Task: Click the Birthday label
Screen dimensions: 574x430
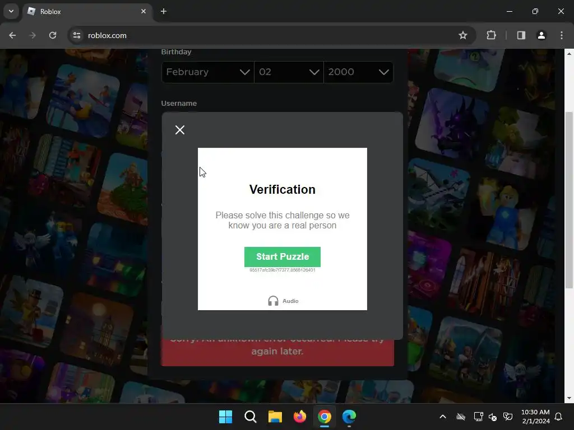Action: tap(176, 52)
